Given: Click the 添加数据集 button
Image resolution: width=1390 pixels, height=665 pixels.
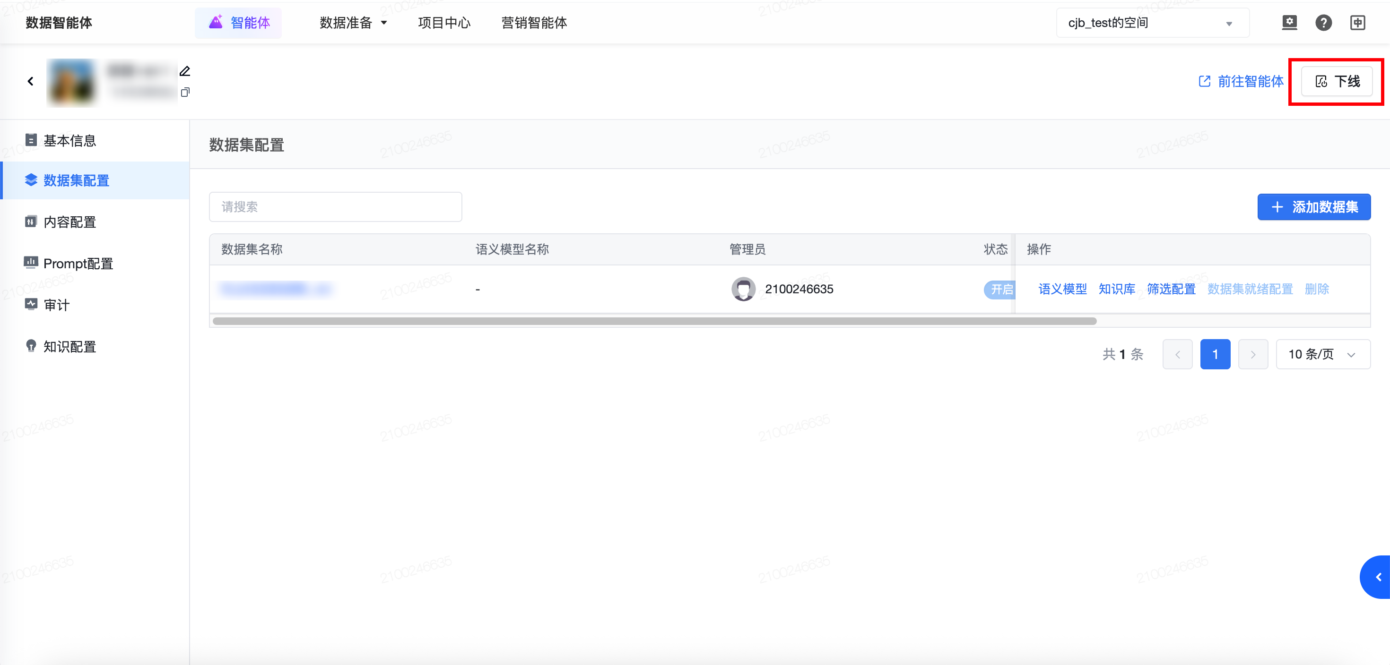Looking at the screenshot, I should pyautogui.click(x=1313, y=207).
